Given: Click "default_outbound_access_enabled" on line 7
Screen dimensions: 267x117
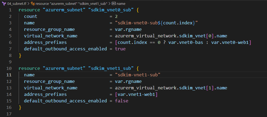Looking at the screenshot, I should tap(65, 49).
